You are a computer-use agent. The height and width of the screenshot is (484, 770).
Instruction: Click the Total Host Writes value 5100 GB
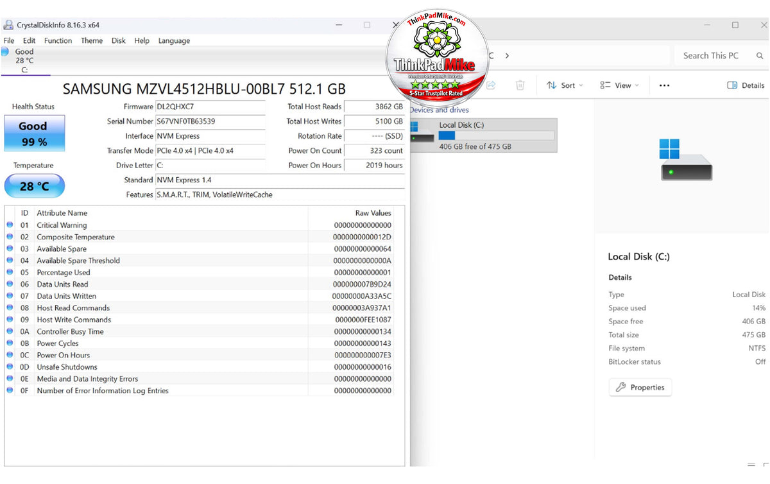[375, 121]
